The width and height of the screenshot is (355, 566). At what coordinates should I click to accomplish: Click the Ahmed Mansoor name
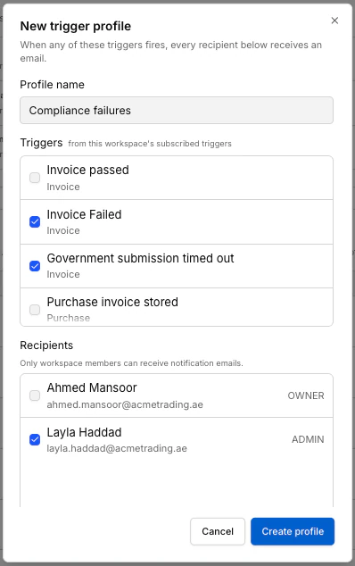(x=92, y=387)
